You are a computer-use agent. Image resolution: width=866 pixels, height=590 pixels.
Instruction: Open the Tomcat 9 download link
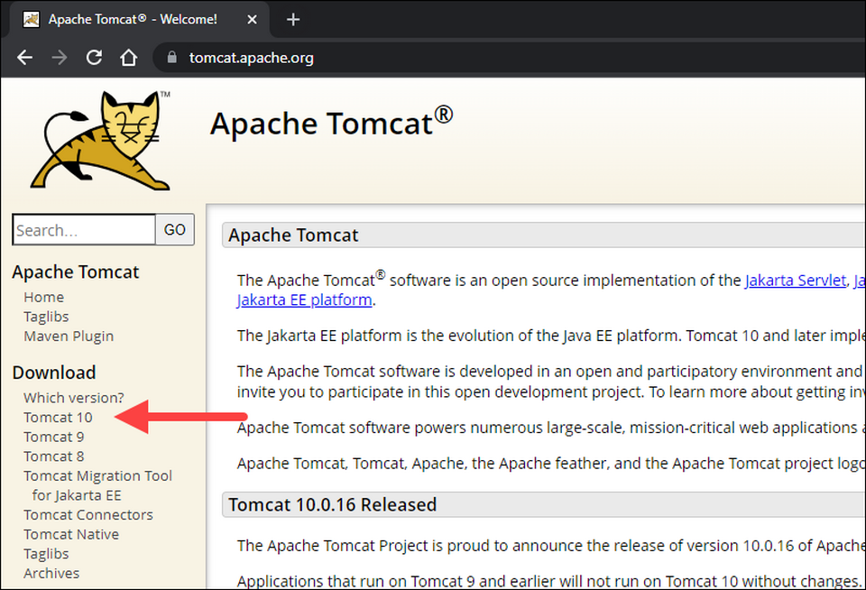(54, 437)
